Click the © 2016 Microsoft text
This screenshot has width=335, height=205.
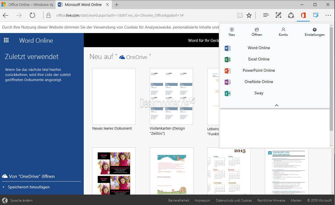319,200
